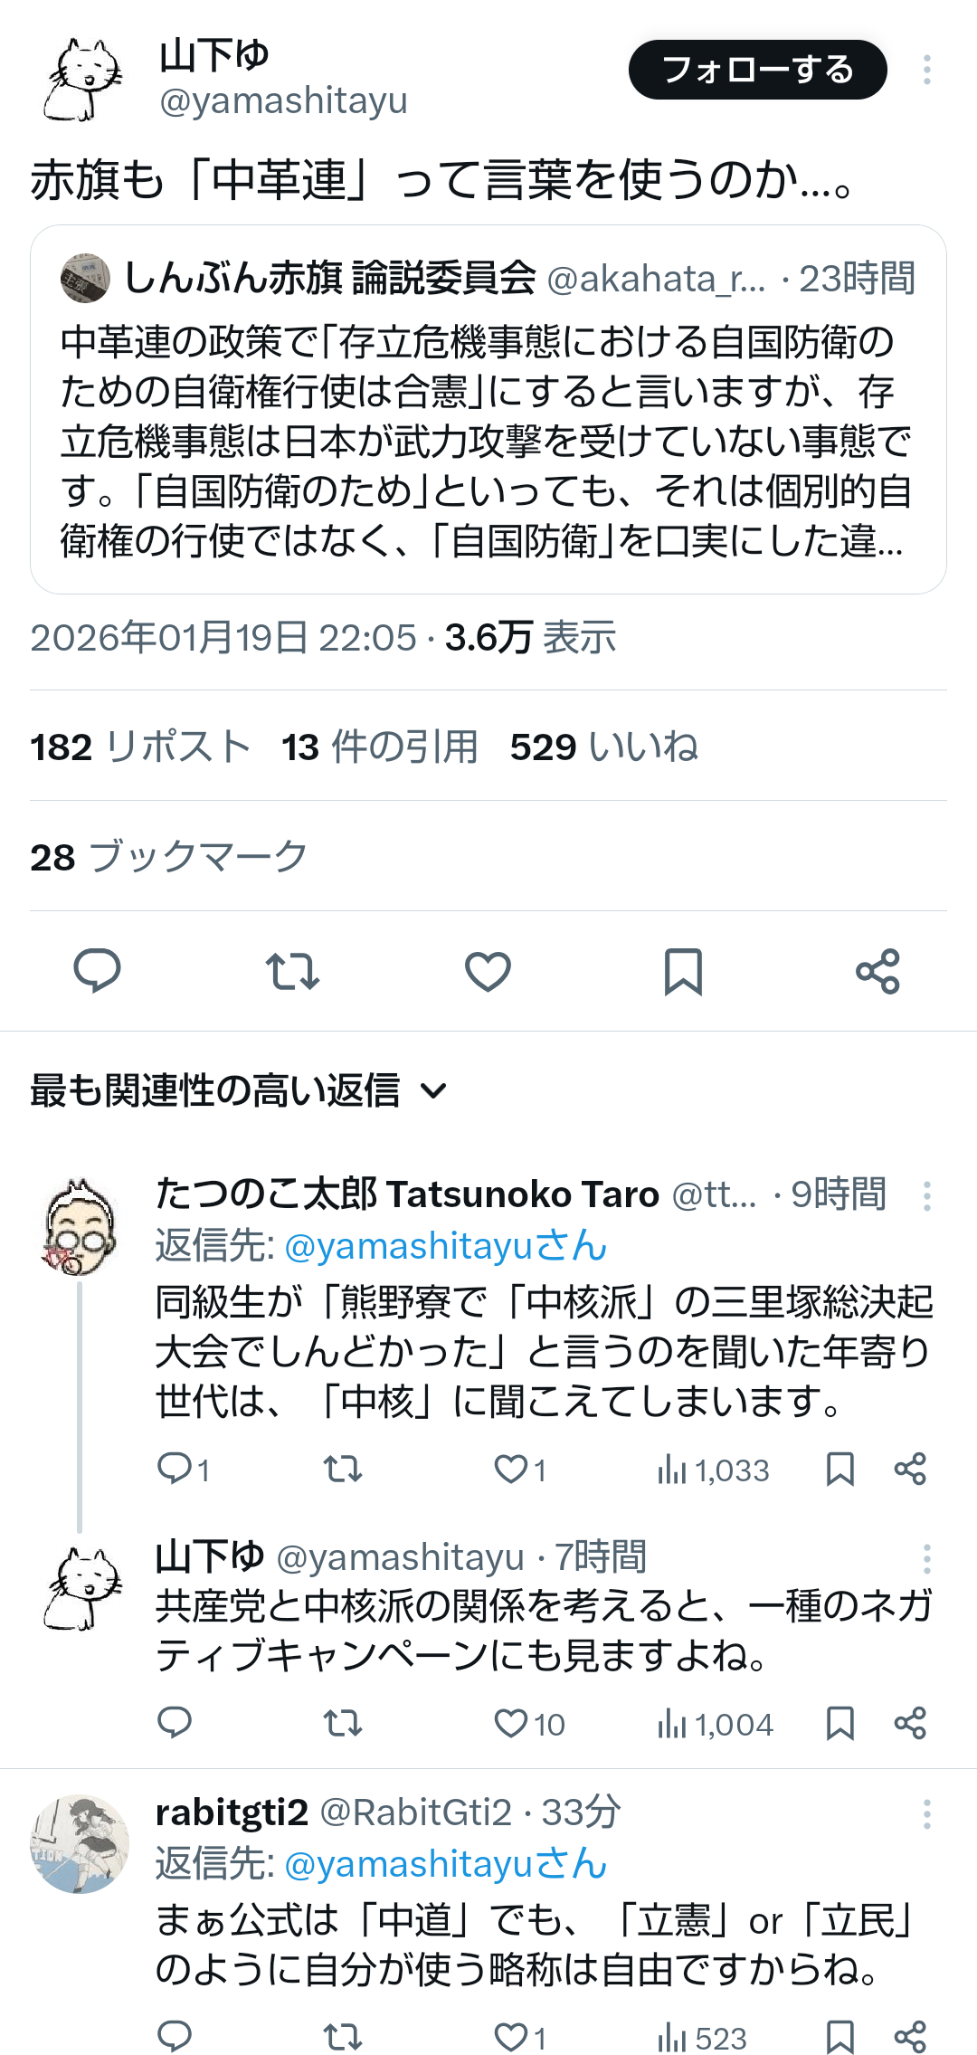Open rabitgti2's profile avatar
977x2055 pixels.
pos(80,1844)
